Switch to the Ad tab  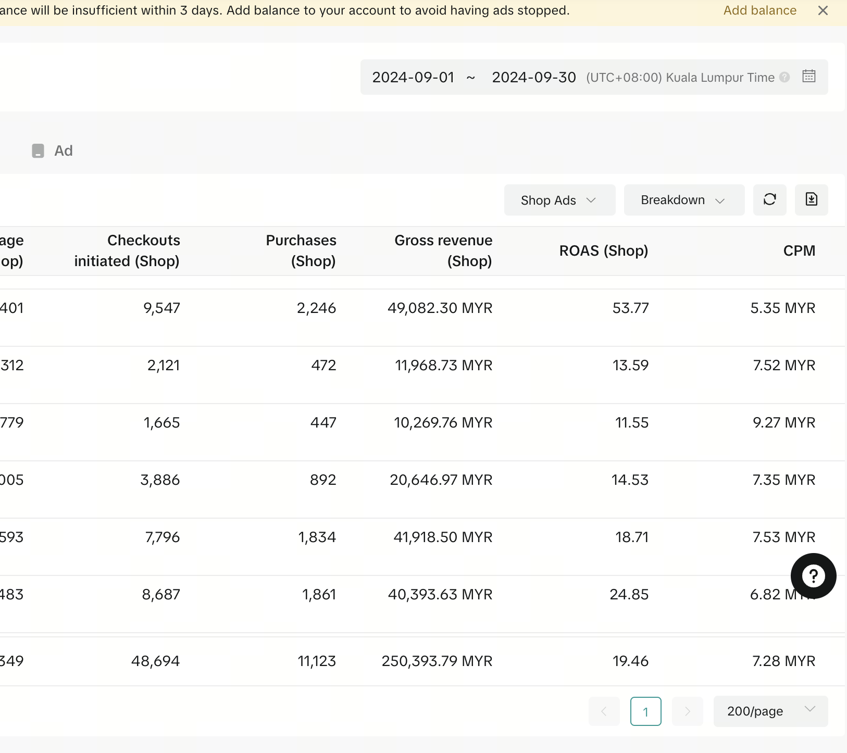coord(64,151)
